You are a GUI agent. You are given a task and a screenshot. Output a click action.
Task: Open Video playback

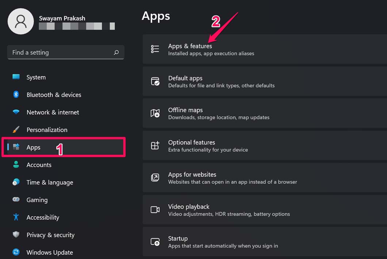pos(265,210)
